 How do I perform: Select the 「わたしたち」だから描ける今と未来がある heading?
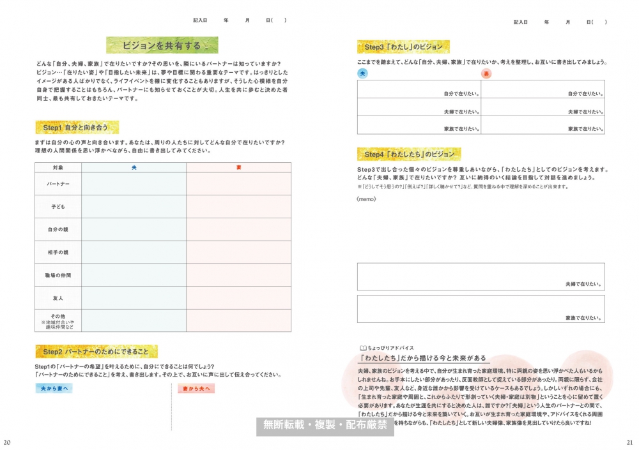pyautogui.click(x=423, y=358)
